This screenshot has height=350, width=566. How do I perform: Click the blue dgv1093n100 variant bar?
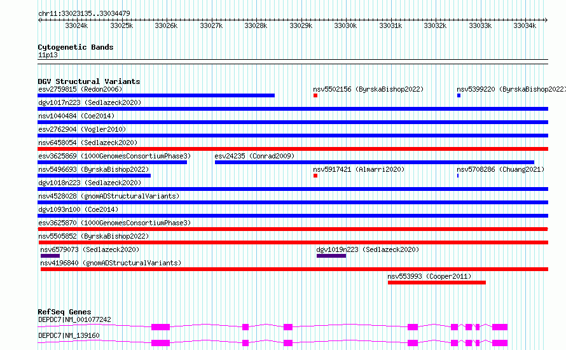tap(293, 216)
